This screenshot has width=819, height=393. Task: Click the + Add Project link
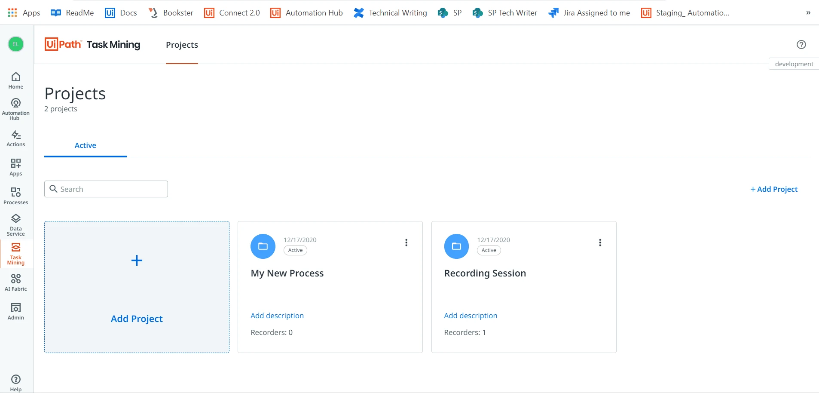(x=774, y=189)
